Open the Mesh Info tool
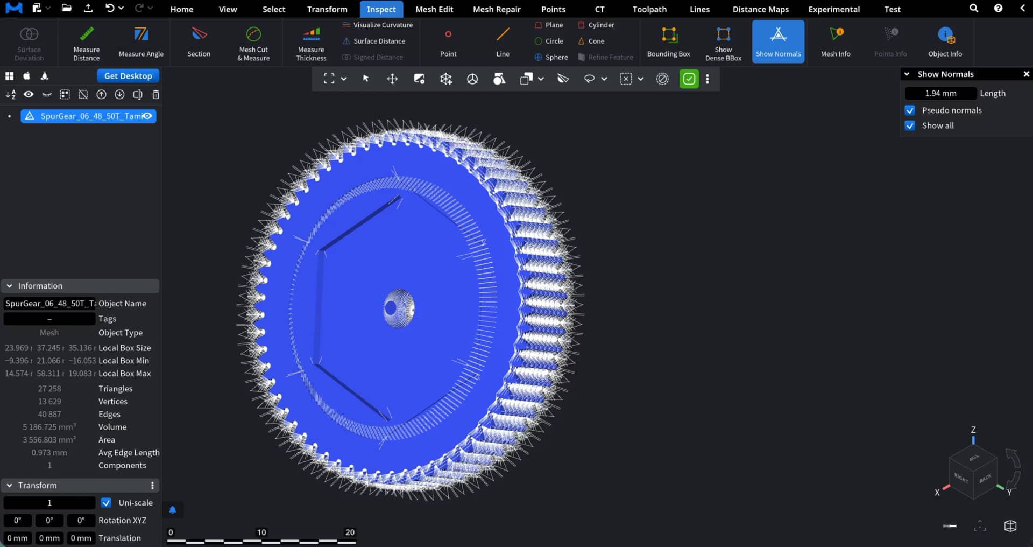Screen dimensions: 1033x547 coord(836,42)
